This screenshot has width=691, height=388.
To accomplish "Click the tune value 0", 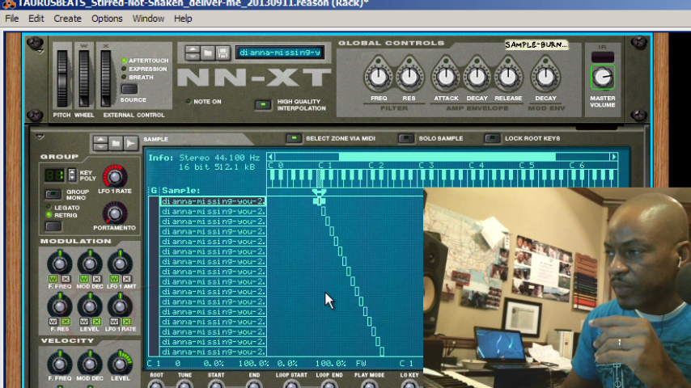I will [177, 363].
